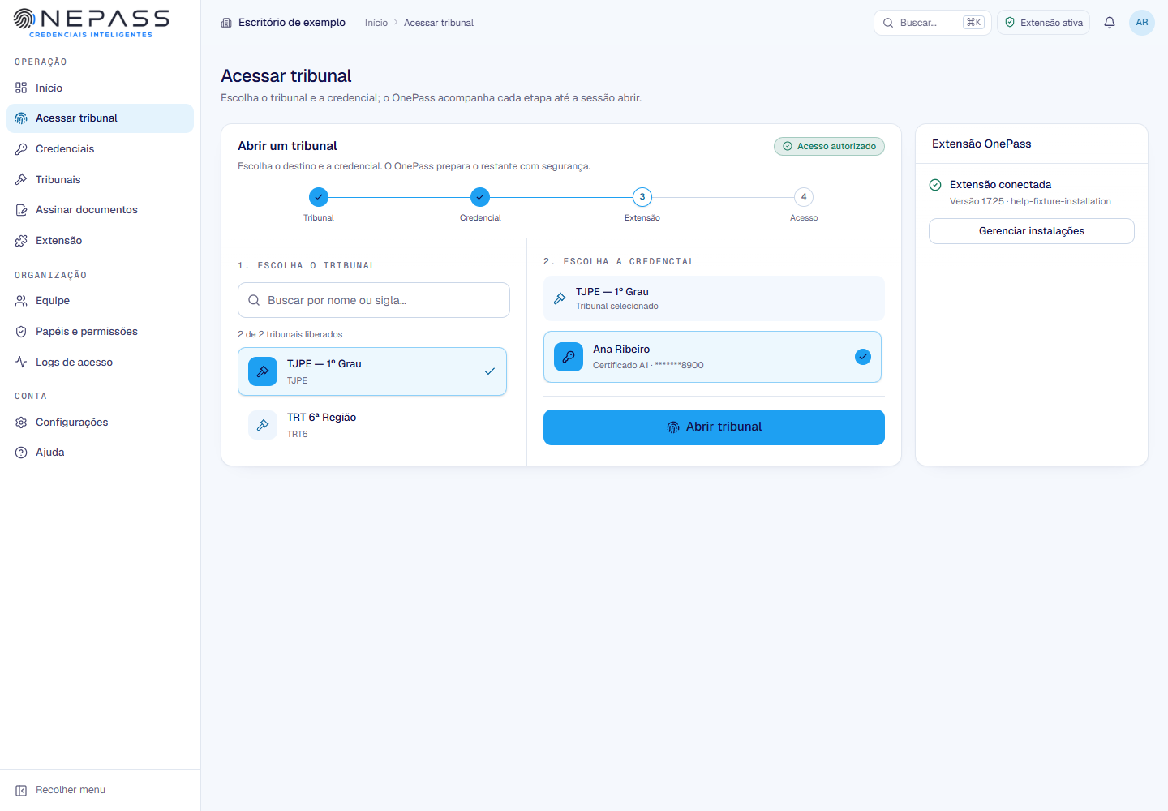The width and height of the screenshot is (1168, 811).
Task: Click the gavel icon in TJPE selected summary
Action: (x=560, y=298)
